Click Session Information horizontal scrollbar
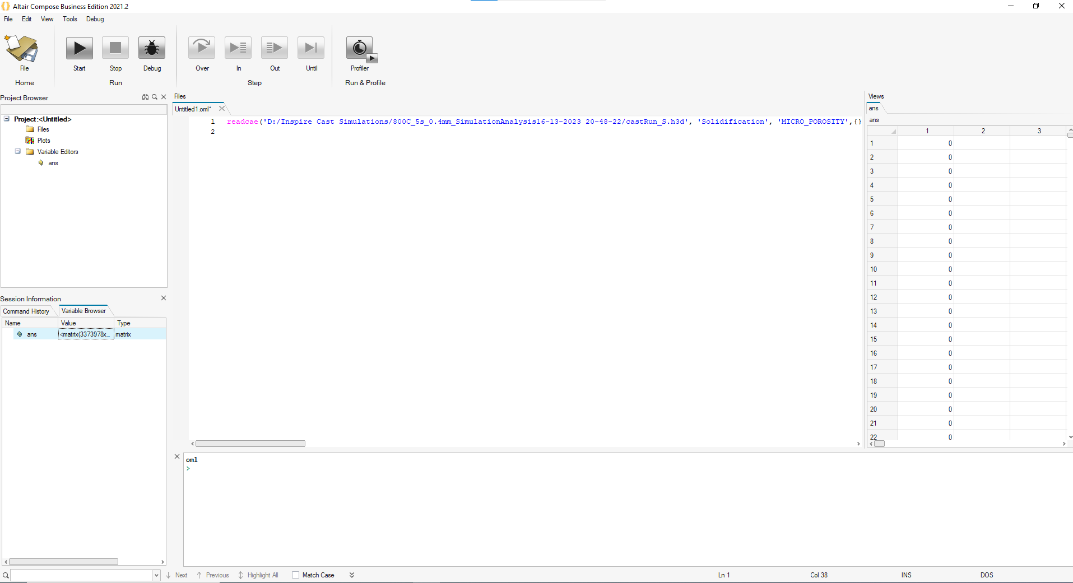Viewport: 1073px width, 583px height. pyautogui.click(x=63, y=562)
